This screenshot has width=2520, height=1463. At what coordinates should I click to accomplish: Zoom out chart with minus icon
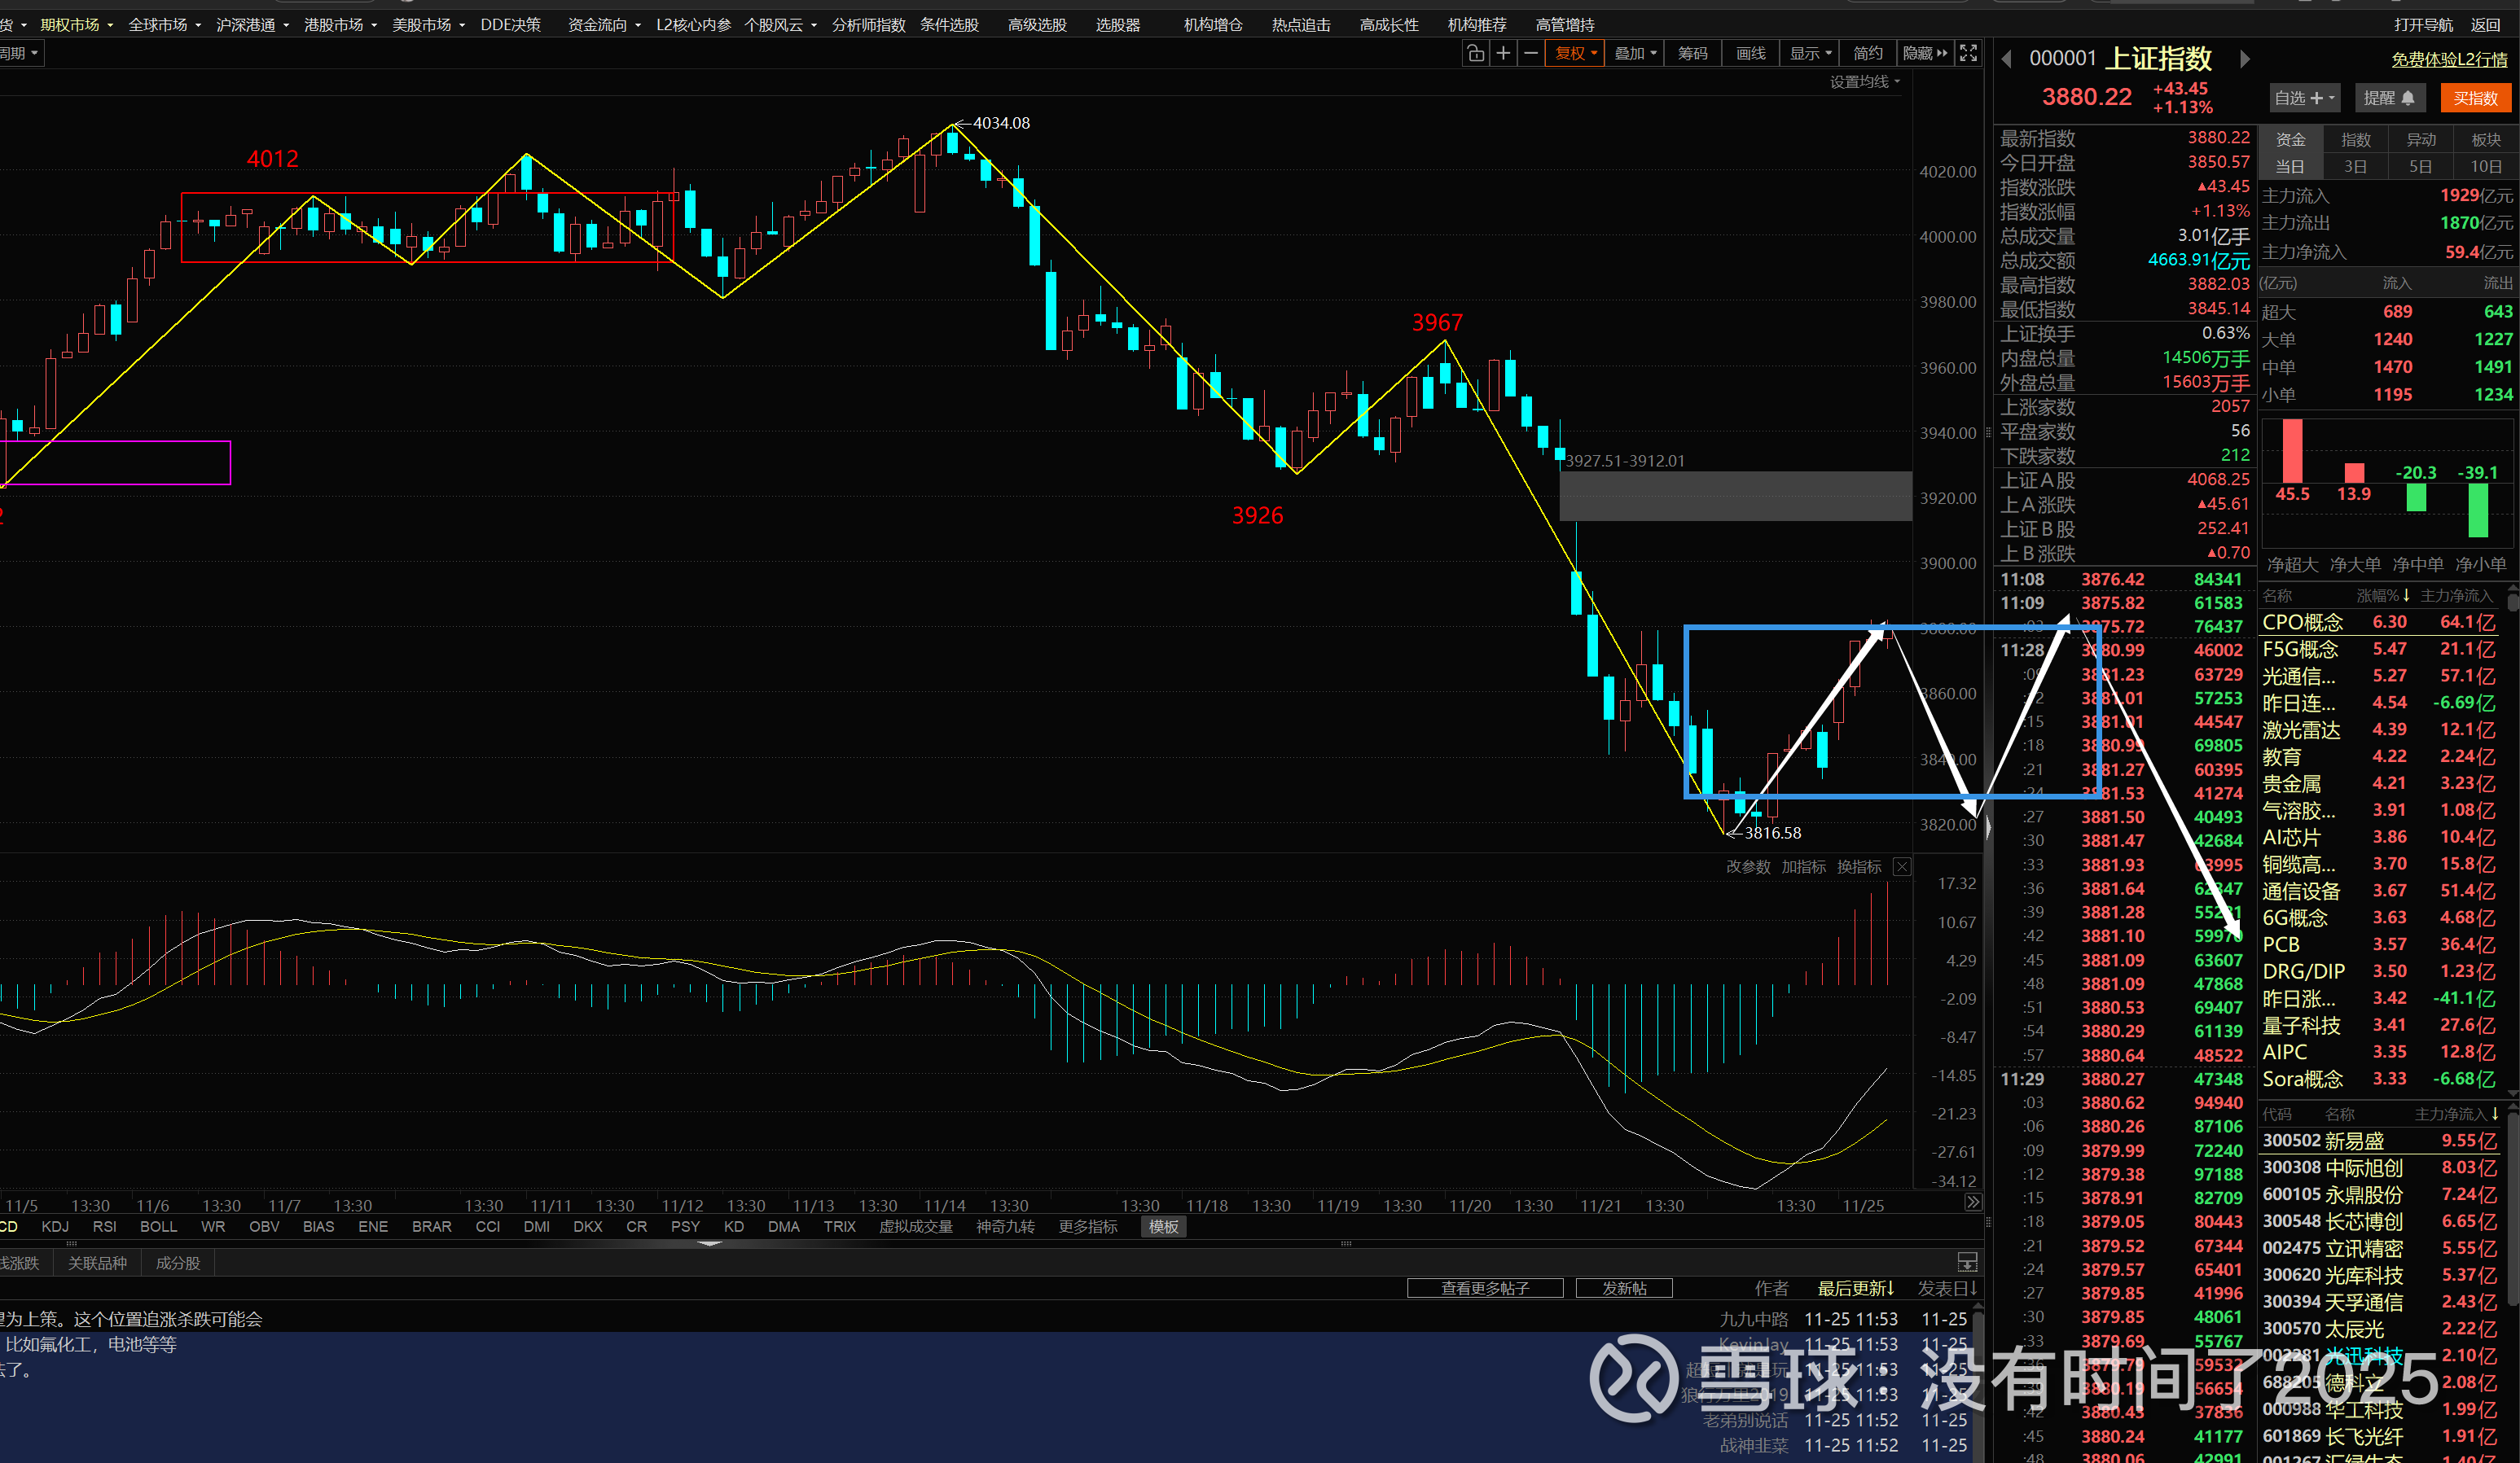(x=1530, y=54)
